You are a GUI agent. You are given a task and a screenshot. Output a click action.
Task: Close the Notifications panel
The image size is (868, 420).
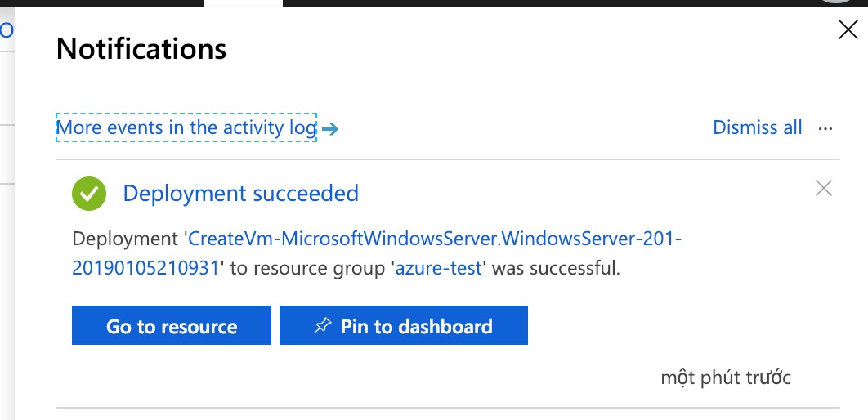(x=848, y=31)
